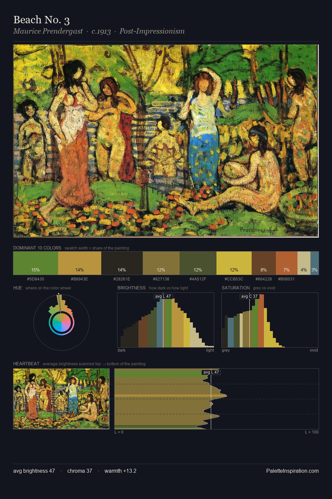Click the hex code text "#28261E"

122,279
